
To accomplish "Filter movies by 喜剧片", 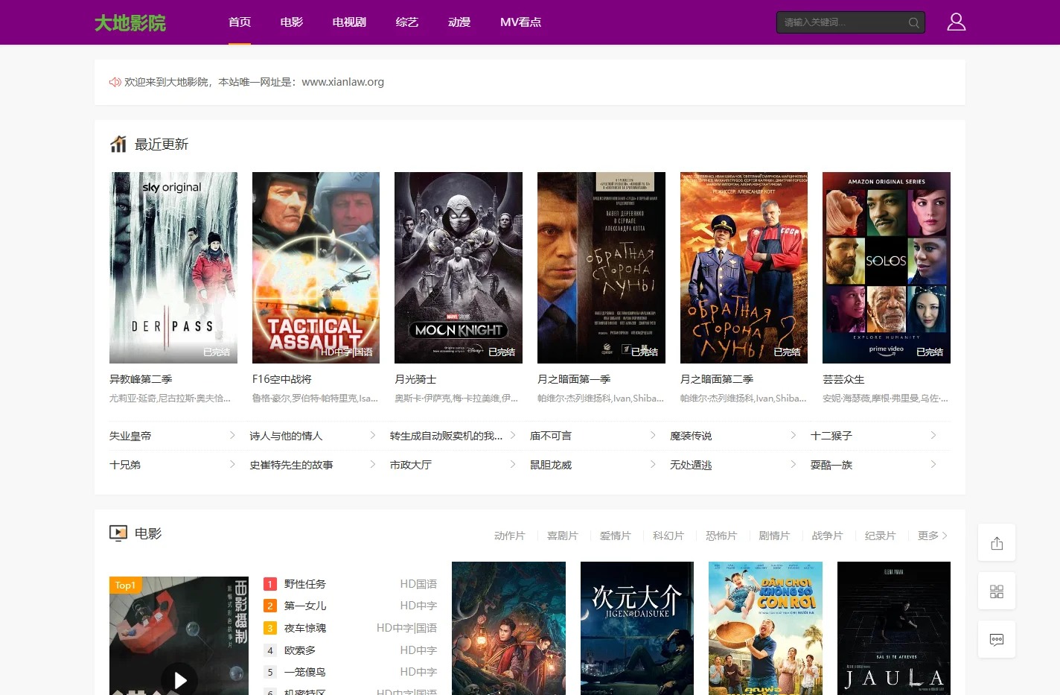I will coord(563,536).
